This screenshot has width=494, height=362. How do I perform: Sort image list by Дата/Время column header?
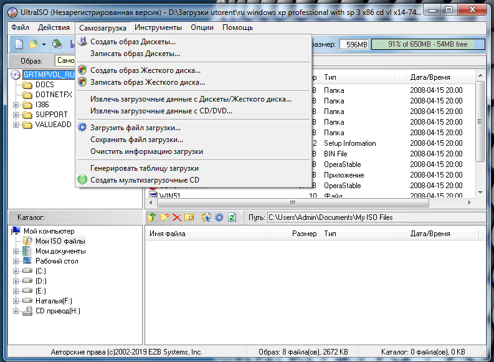click(x=439, y=77)
